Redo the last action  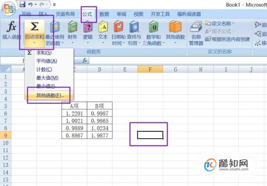[42, 5]
